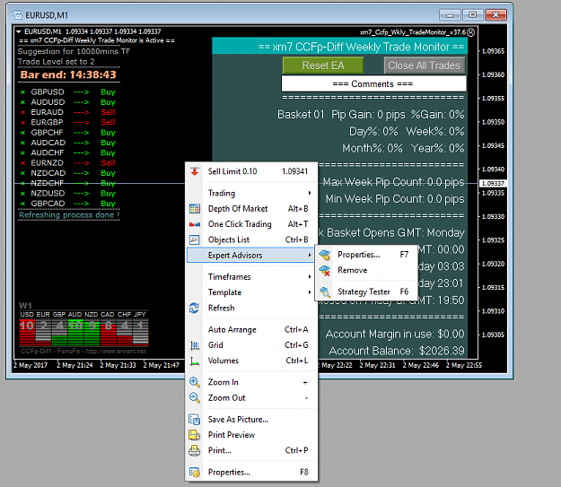Click the Refreshing process done ! text

[x=69, y=215]
